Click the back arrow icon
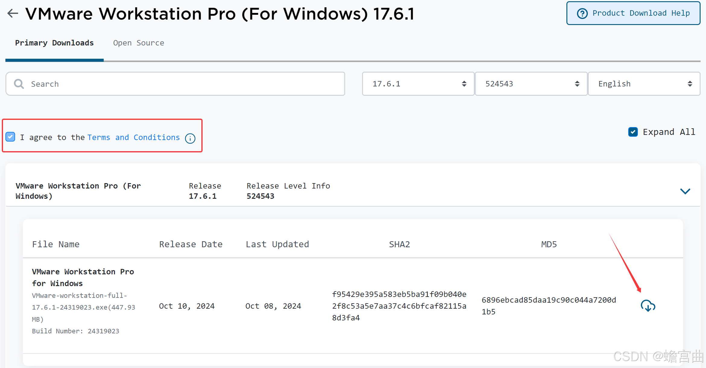Viewport: 706px width, 368px height. (x=13, y=13)
